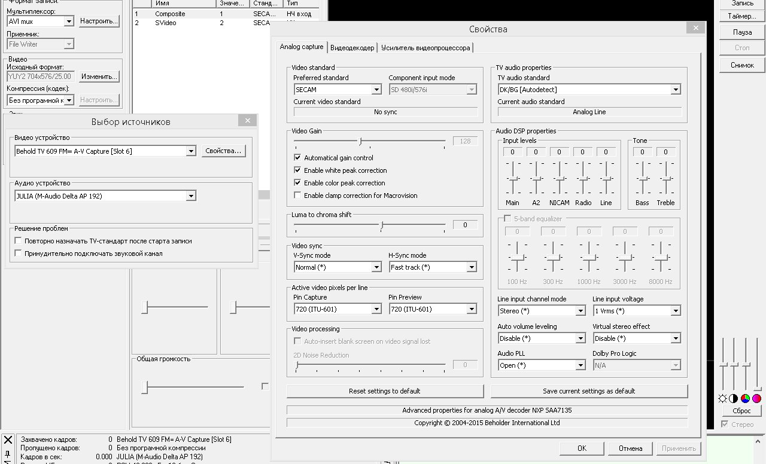766x464 pixels.
Task: Open Pin Capture 720 dropdown
Action: coord(376,309)
